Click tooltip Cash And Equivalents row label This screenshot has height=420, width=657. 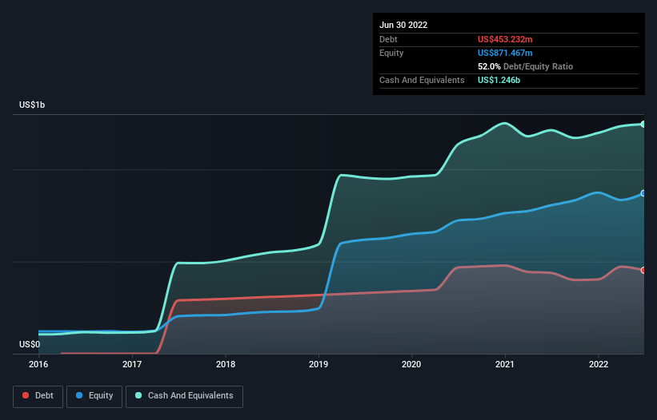[x=422, y=80]
